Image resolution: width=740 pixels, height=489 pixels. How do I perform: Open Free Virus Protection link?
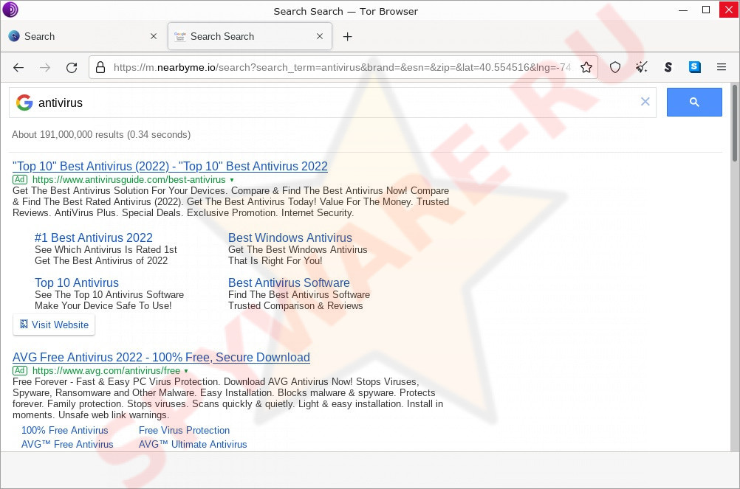(184, 430)
